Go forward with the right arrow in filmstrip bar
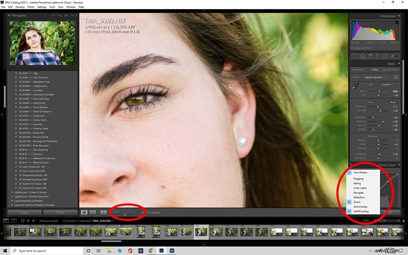Image resolution: width=408 pixels, height=255 pixels. [x=33, y=221]
